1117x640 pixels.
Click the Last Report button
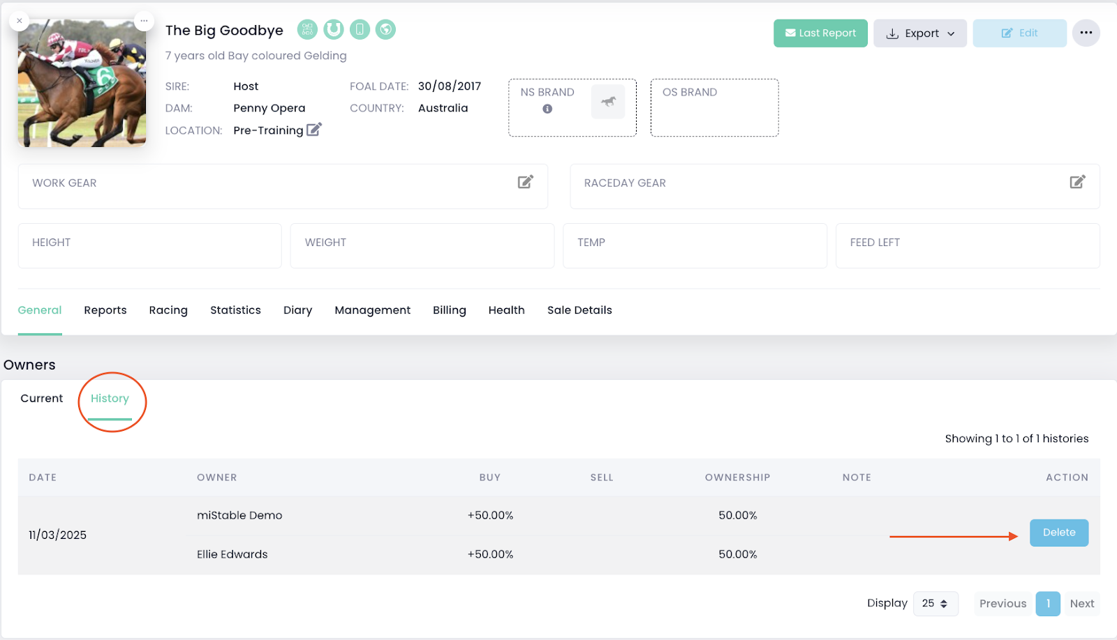(x=820, y=33)
